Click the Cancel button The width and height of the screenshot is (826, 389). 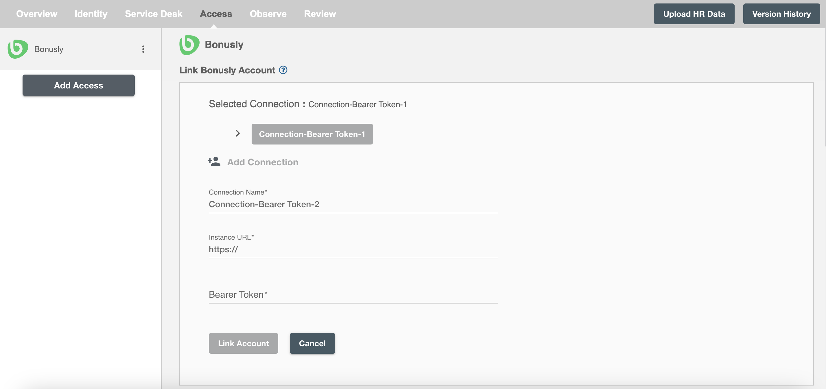tap(312, 343)
